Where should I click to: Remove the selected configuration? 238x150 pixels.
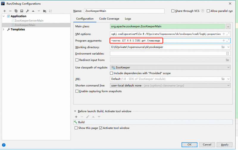click(10, 11)
